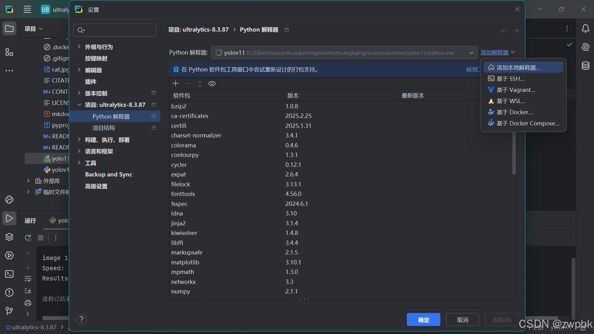Open 项目结构 settings page
This screenshot has height=334, width=594.
(104, 128)
